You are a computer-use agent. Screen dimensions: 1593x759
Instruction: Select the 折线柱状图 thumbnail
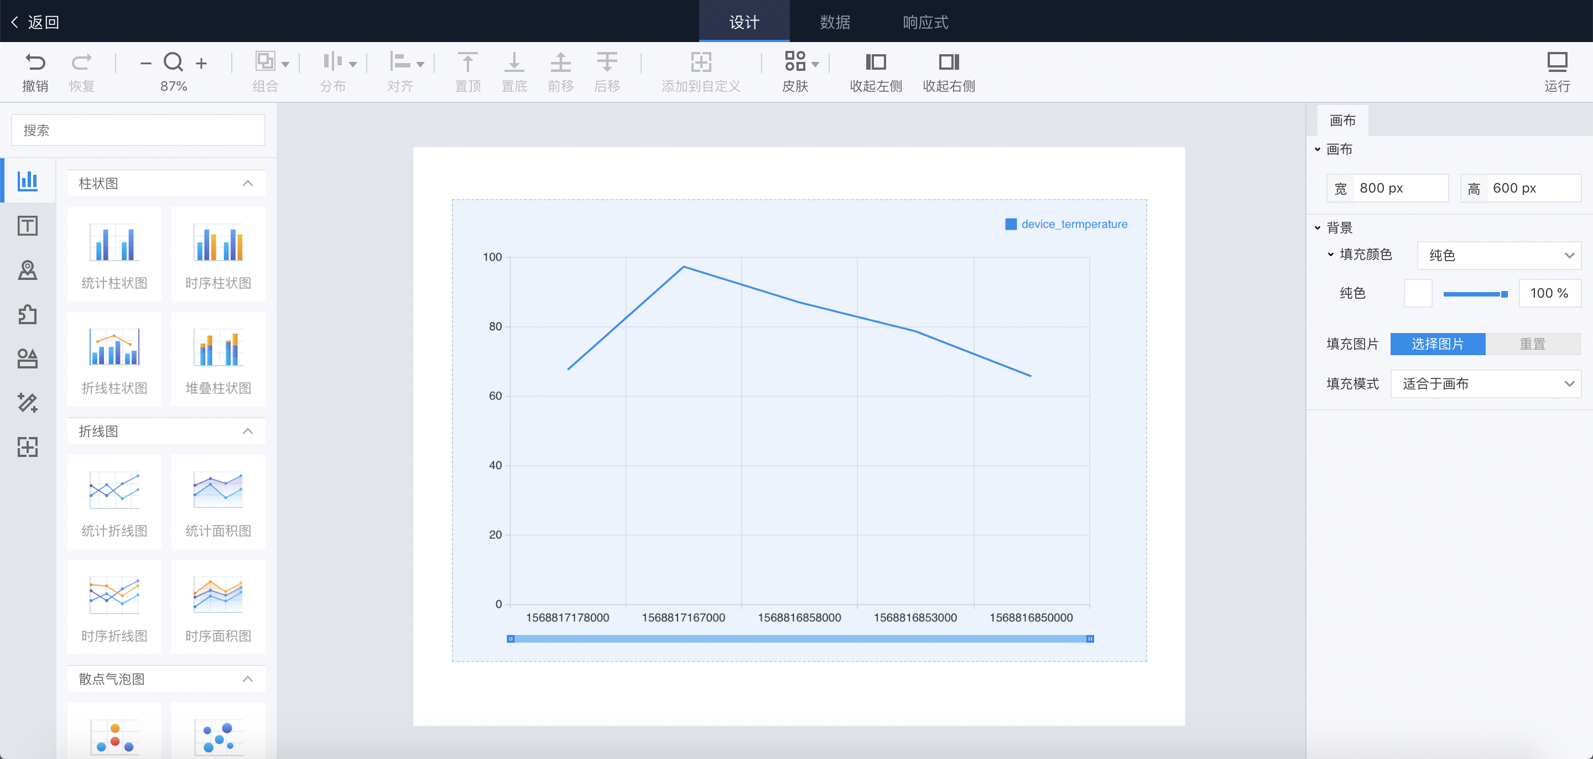[114, 360]
